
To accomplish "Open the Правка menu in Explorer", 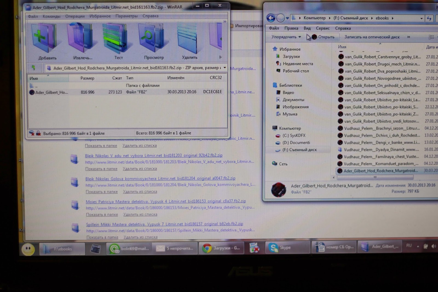I will tap(291, 28).
